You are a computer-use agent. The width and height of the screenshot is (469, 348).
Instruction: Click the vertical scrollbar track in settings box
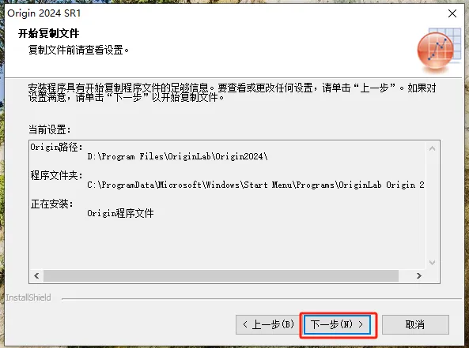coord(432,205)
